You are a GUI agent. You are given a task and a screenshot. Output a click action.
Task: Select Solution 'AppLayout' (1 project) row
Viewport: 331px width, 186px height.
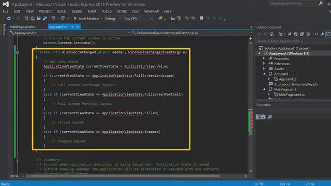[287, 48]
